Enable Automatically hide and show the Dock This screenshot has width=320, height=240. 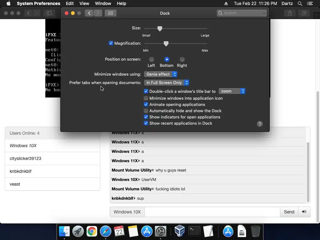146,111
